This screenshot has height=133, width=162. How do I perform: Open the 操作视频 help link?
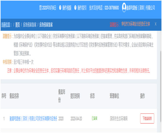click(x=67, y=8)
